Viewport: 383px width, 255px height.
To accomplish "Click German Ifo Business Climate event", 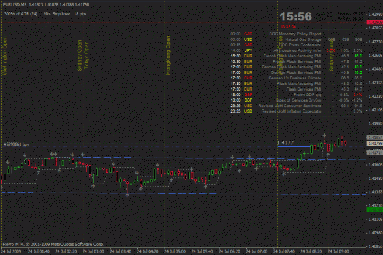I will pos(296,78).
